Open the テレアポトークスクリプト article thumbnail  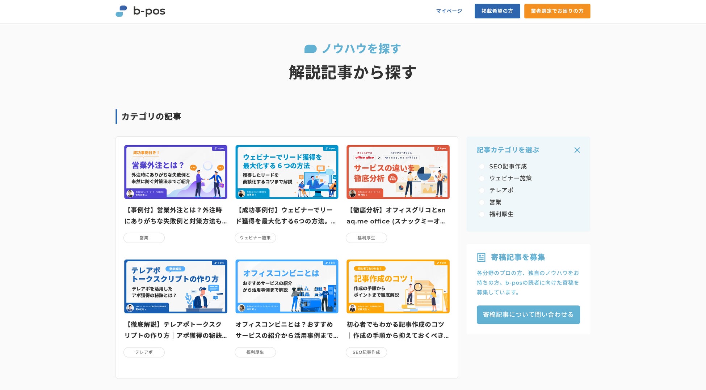coord(176,286)
